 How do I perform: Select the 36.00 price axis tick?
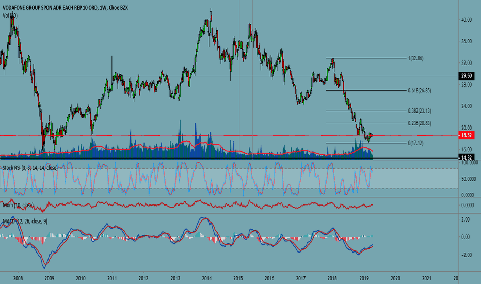467,41
